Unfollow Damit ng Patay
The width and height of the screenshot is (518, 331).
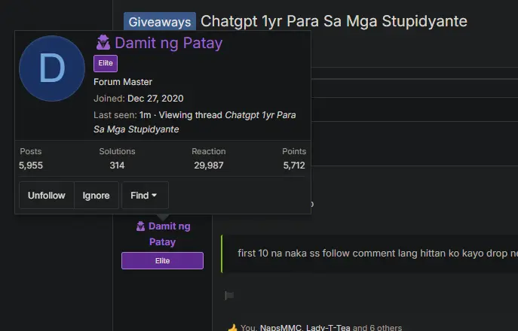47,195
